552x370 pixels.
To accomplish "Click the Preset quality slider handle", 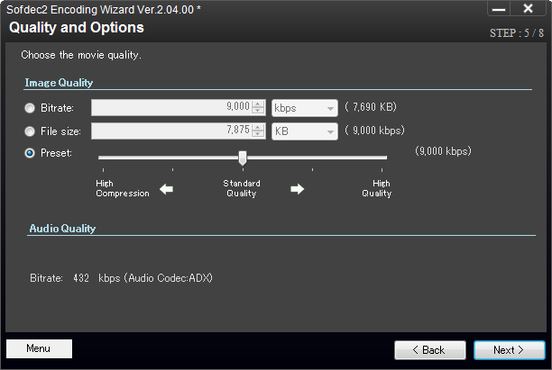I will 243,158.
